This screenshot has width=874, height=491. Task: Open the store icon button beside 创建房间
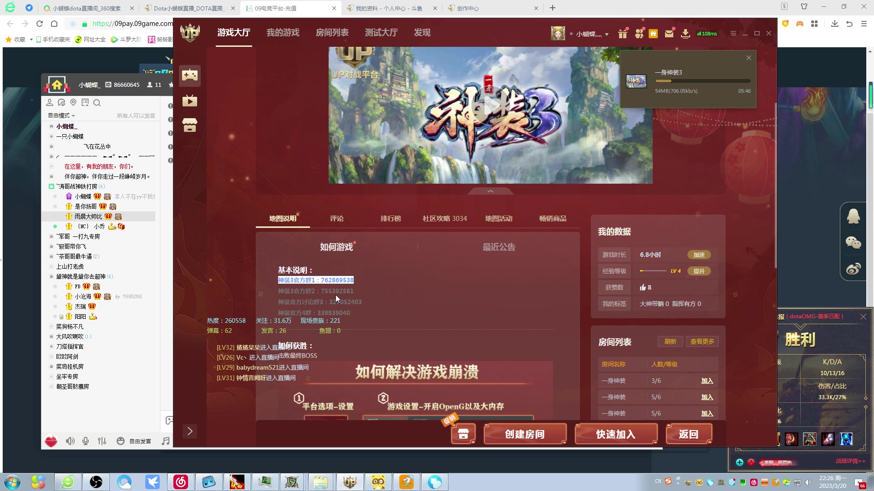click(x=463, y=434)
